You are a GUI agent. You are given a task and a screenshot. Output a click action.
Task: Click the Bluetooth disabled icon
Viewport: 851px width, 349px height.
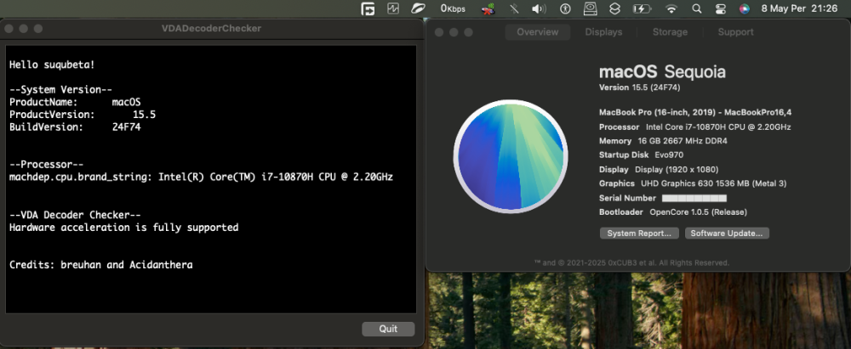(x=514, y=8)
